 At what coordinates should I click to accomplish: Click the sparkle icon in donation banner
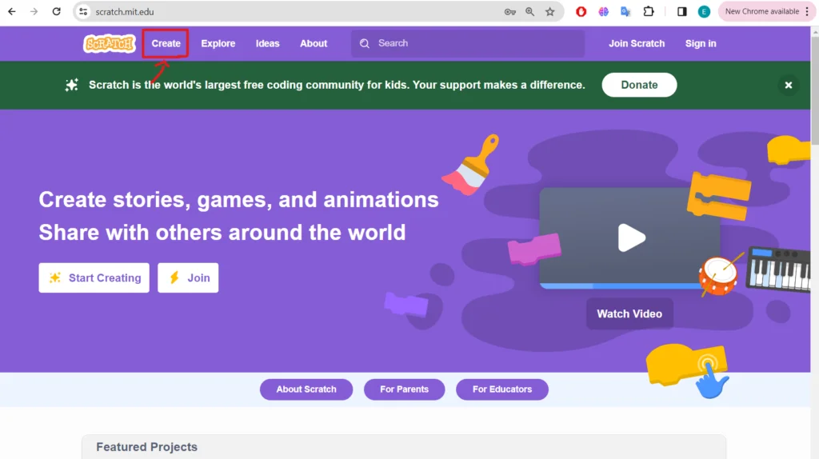pos(71,85)
